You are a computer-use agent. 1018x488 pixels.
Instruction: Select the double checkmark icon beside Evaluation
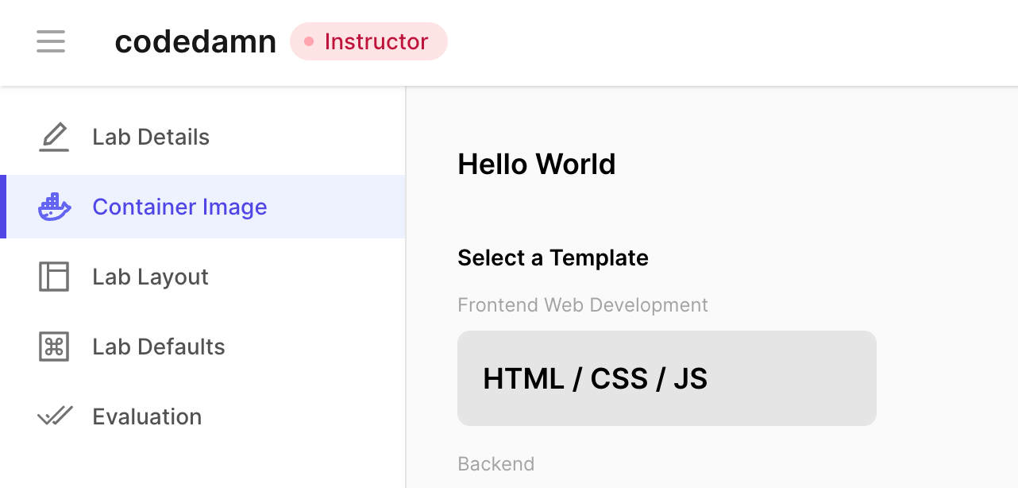(52, 416)
